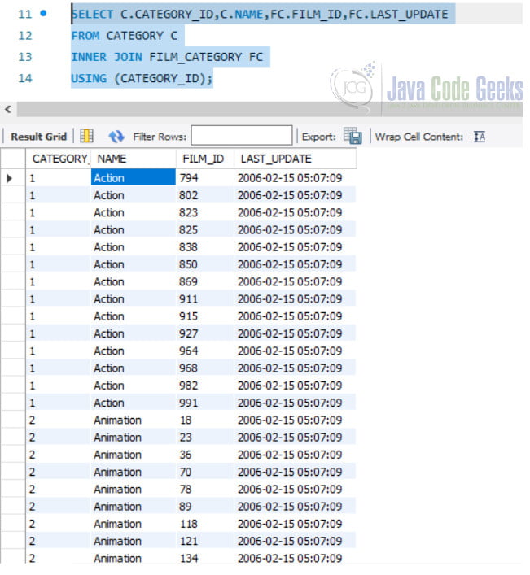Click the current-row arrow marker of first row

[x=10, y=178]
